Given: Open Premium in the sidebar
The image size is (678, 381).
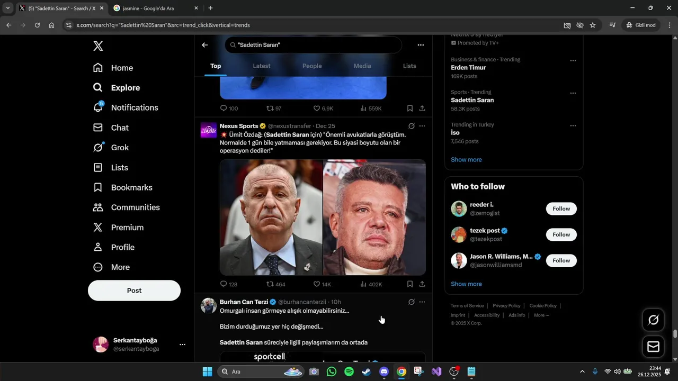Looking at the screenshot, I should (x=118, y=228).
